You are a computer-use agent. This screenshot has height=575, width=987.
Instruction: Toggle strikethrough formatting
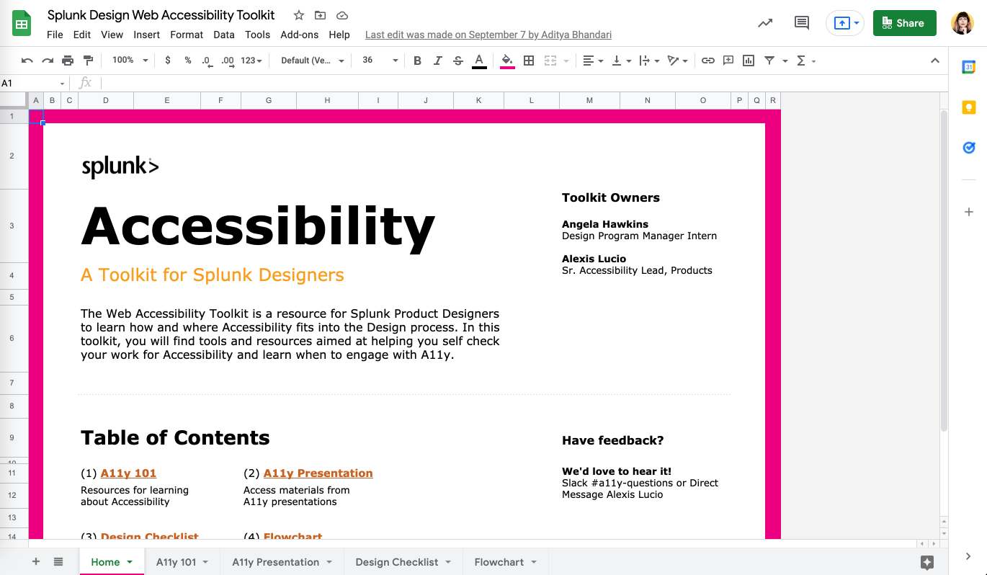[458, 61]
